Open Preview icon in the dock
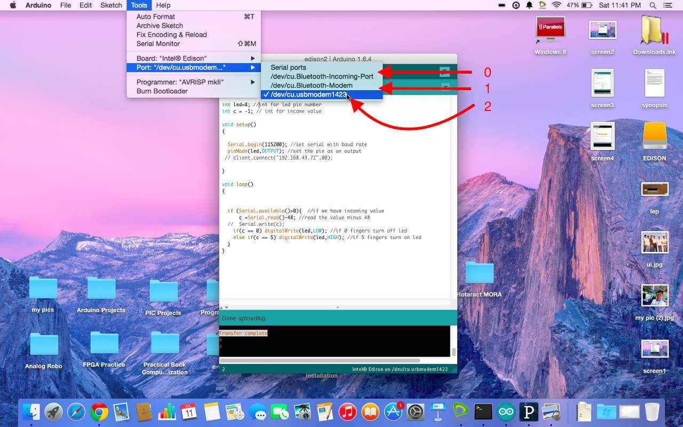Viewport: 683px width, 427px height. click(x=551, y=412)
